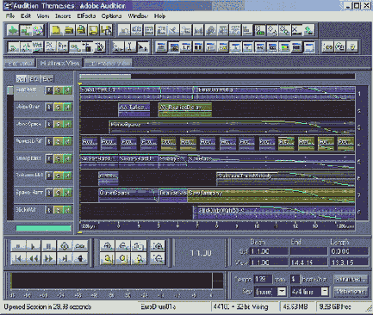Mute the Voice Over track
373x315 pixels.
click(67, 108)
